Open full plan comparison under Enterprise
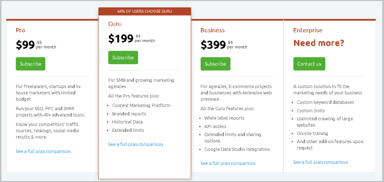 point(321,162)
